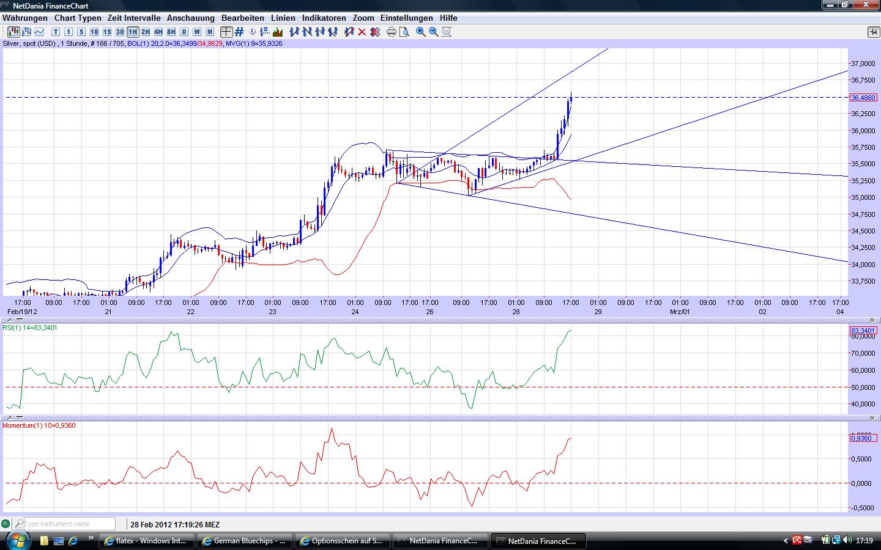
Task: Open the Hilfe menu
Action: (448, 18)
